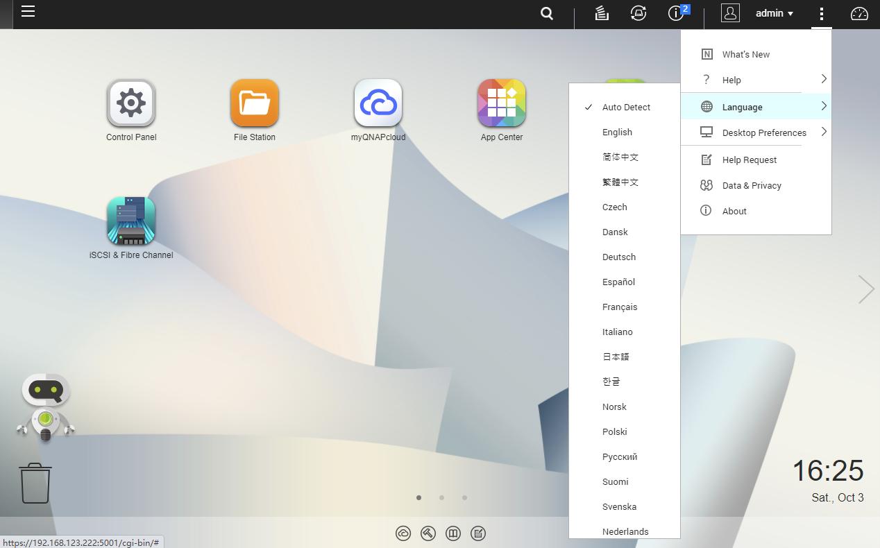880x548 pixels.
Task: Choose Auto Detect language option
Action: click(625, 107)
